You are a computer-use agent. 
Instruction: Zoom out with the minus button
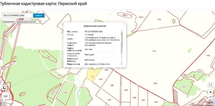[x=210, y=97]
